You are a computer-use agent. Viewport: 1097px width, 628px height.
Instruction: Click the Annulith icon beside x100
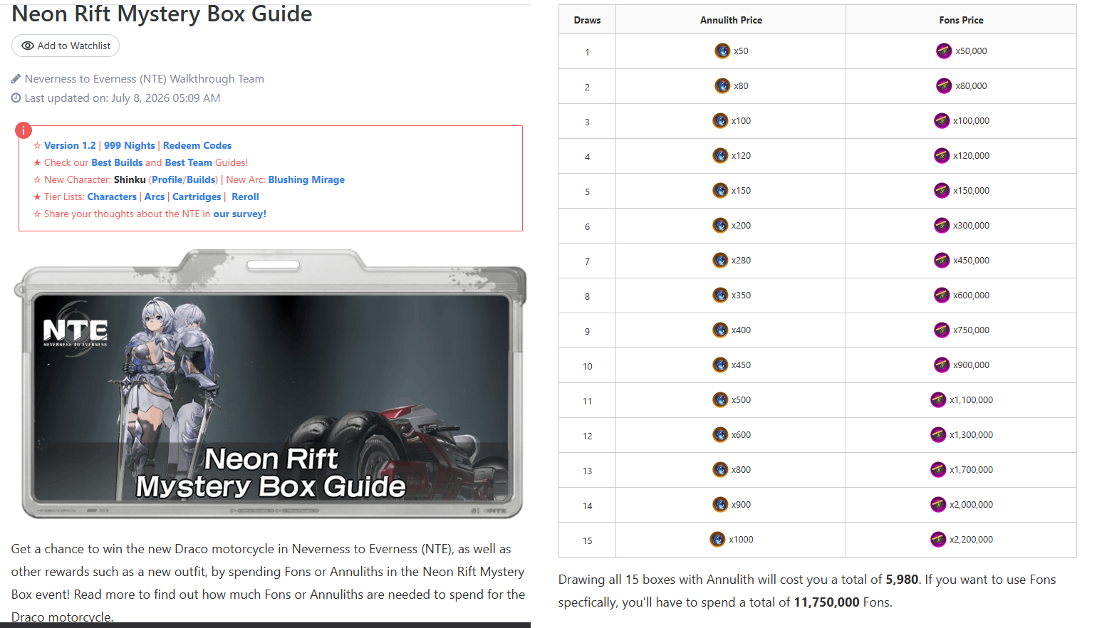[x=720, y=120]
